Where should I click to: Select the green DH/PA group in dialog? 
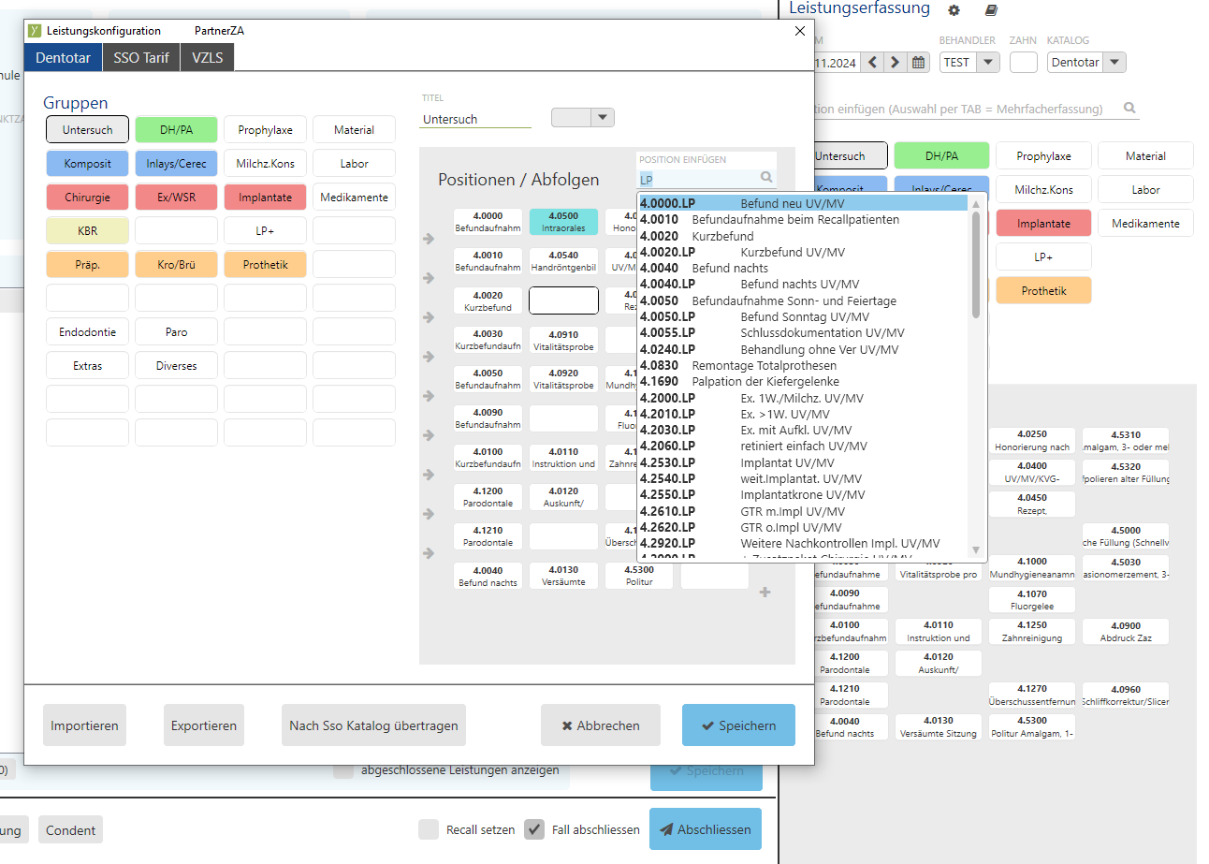click(176, 130)
